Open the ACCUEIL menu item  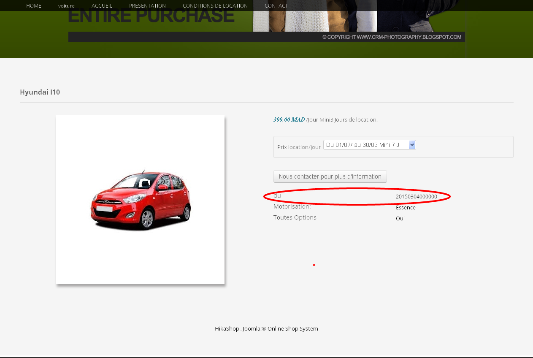[x=102, y=5]
